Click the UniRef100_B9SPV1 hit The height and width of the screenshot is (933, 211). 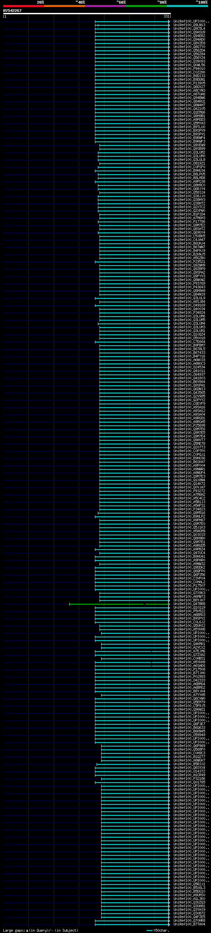(x=189, y=134)
